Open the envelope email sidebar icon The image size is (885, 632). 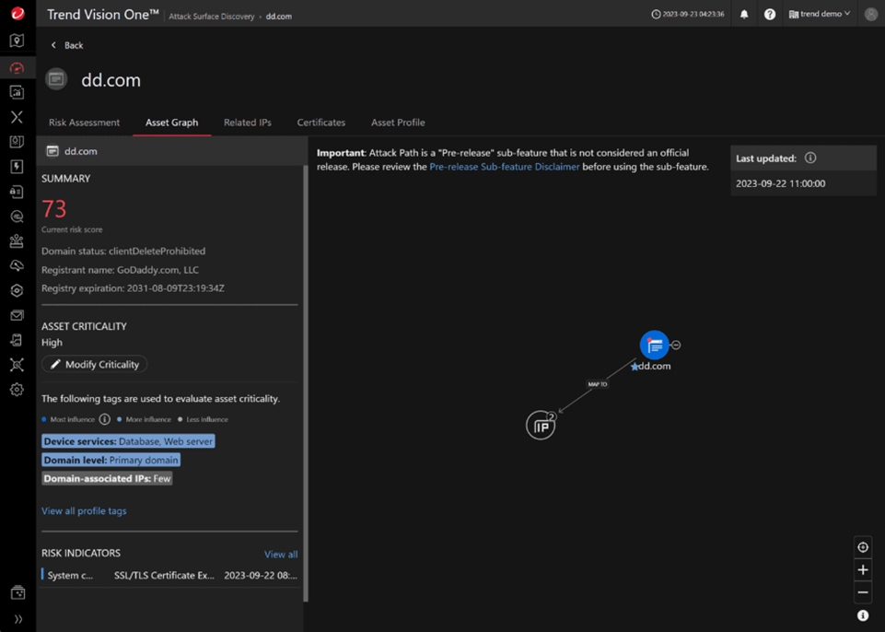[17, 315]
